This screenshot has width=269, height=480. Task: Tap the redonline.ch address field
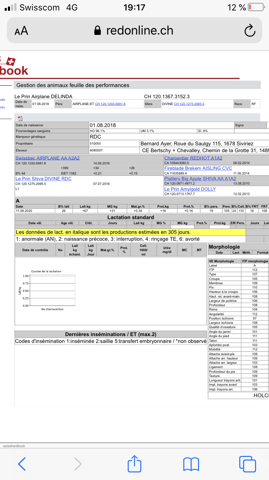point(134,31)
